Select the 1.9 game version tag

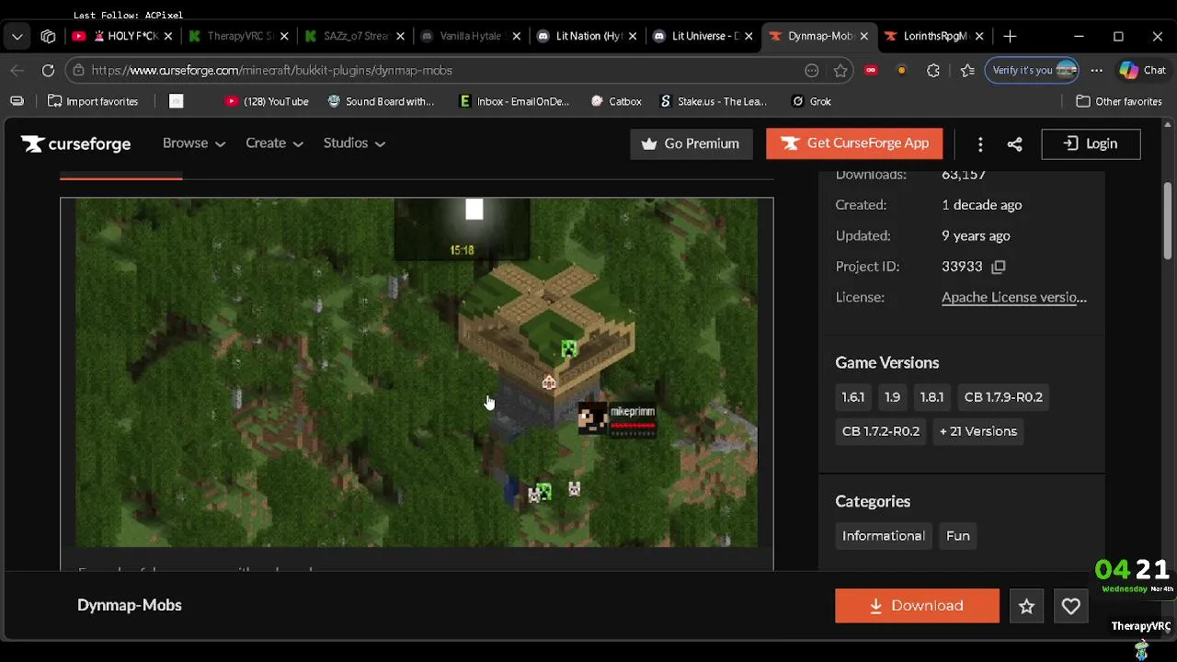coord(892,397)
